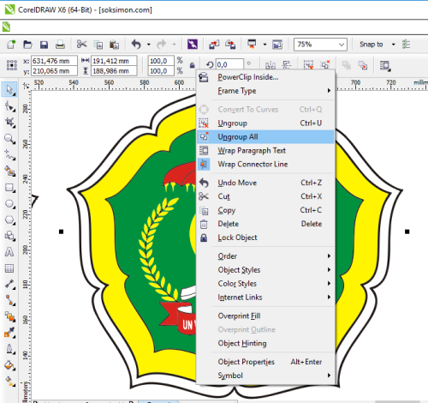Screen dimensions: 428x403
Task: Click the left middle selection handle
Action: 61,232
